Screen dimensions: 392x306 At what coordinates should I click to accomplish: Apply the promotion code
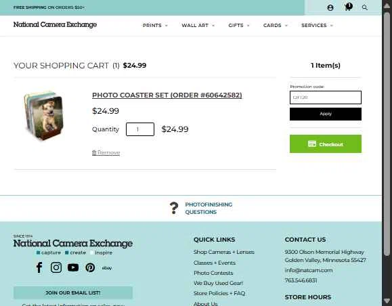326,114
